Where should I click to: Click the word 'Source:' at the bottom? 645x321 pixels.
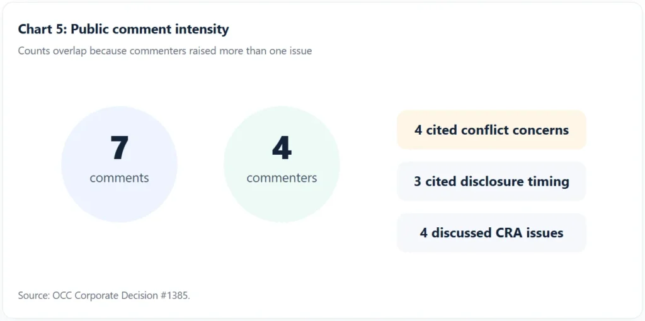click(x=34, y=296)
